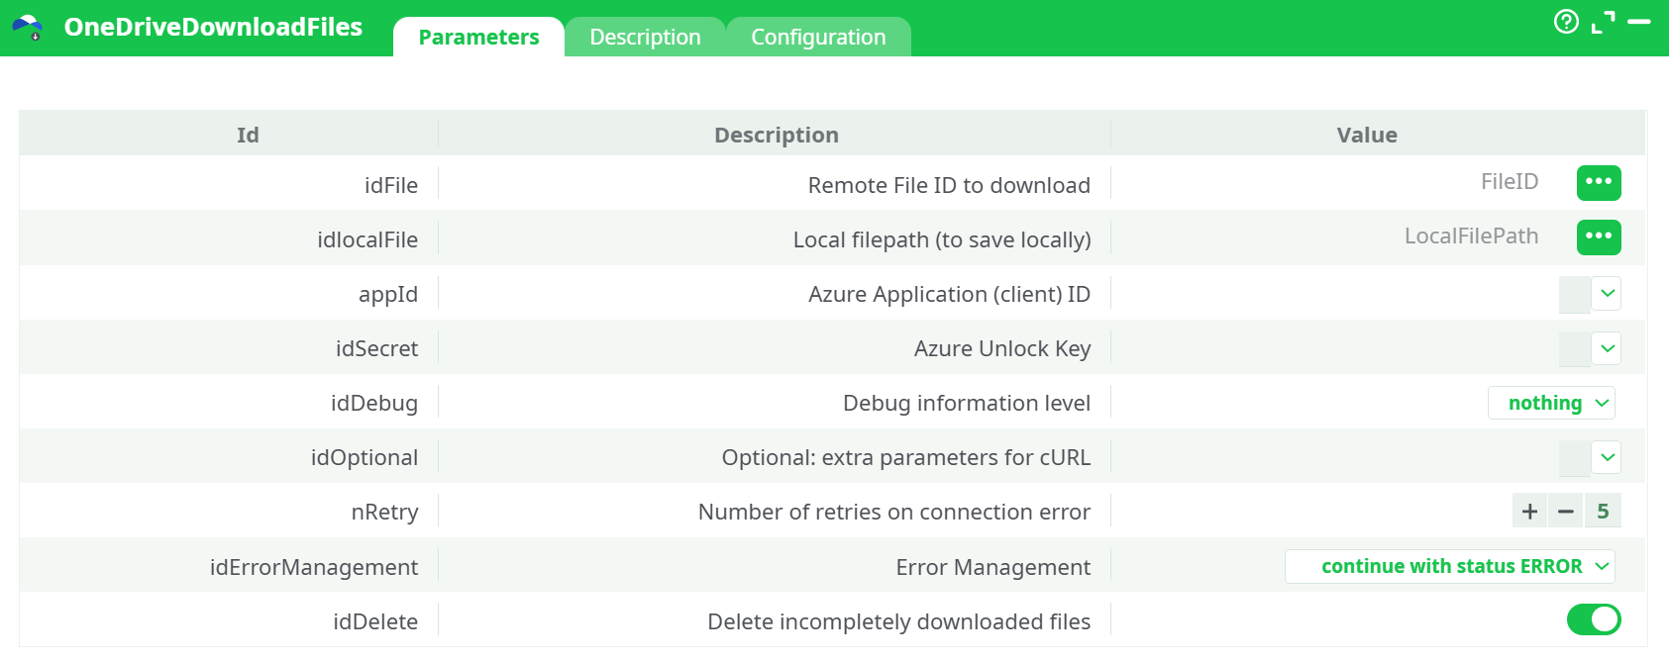Click the Id column header
The image size is (1669, 662).
pos(248,135)
